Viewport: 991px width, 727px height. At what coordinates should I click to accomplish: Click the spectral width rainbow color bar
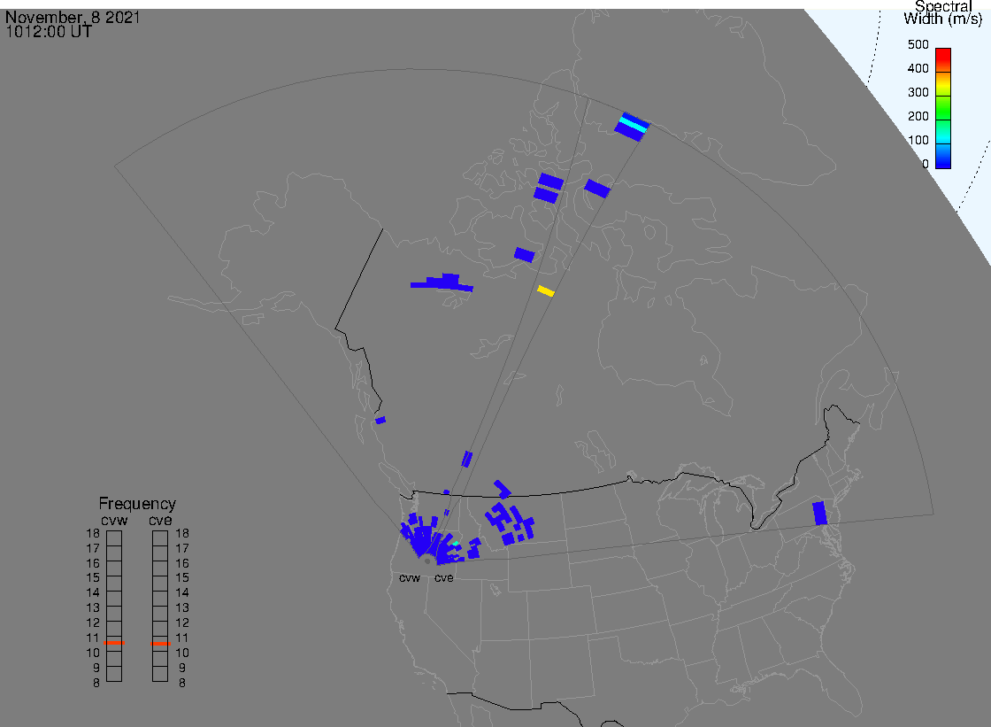click(943, 108)
